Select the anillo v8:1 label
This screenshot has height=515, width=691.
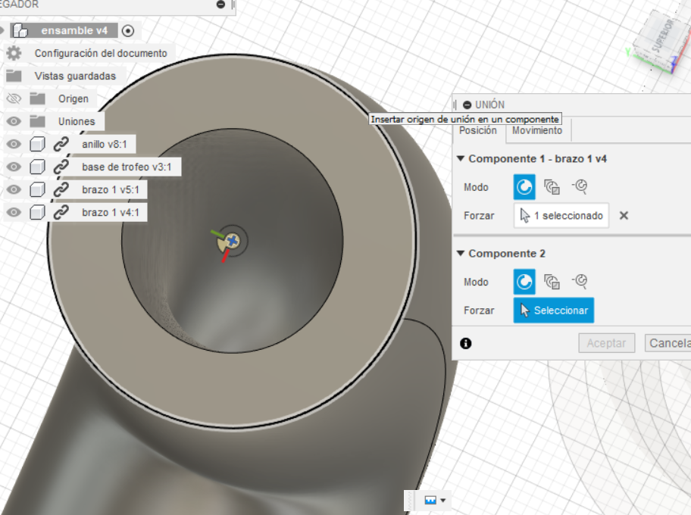tap(105, 144)
